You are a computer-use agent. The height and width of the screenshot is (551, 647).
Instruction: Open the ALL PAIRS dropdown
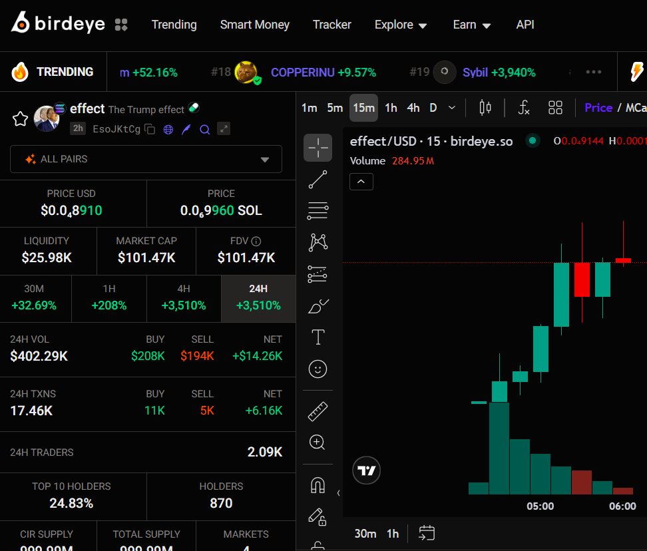point(146,159)
